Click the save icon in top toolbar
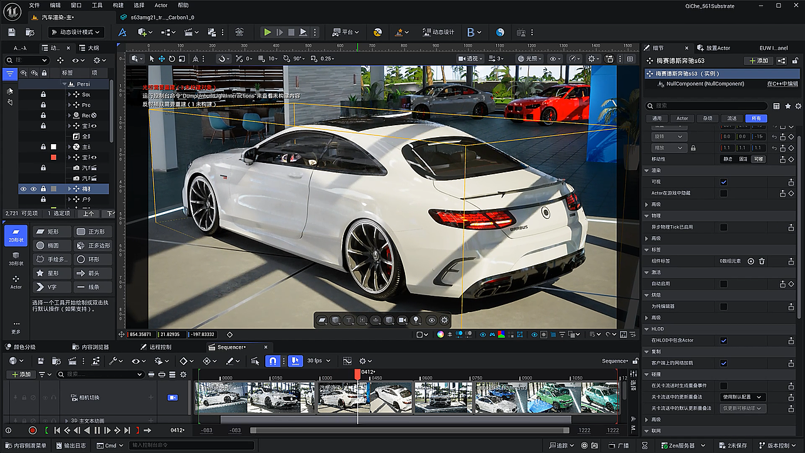 pyautogui.click(x=11, y=32)
